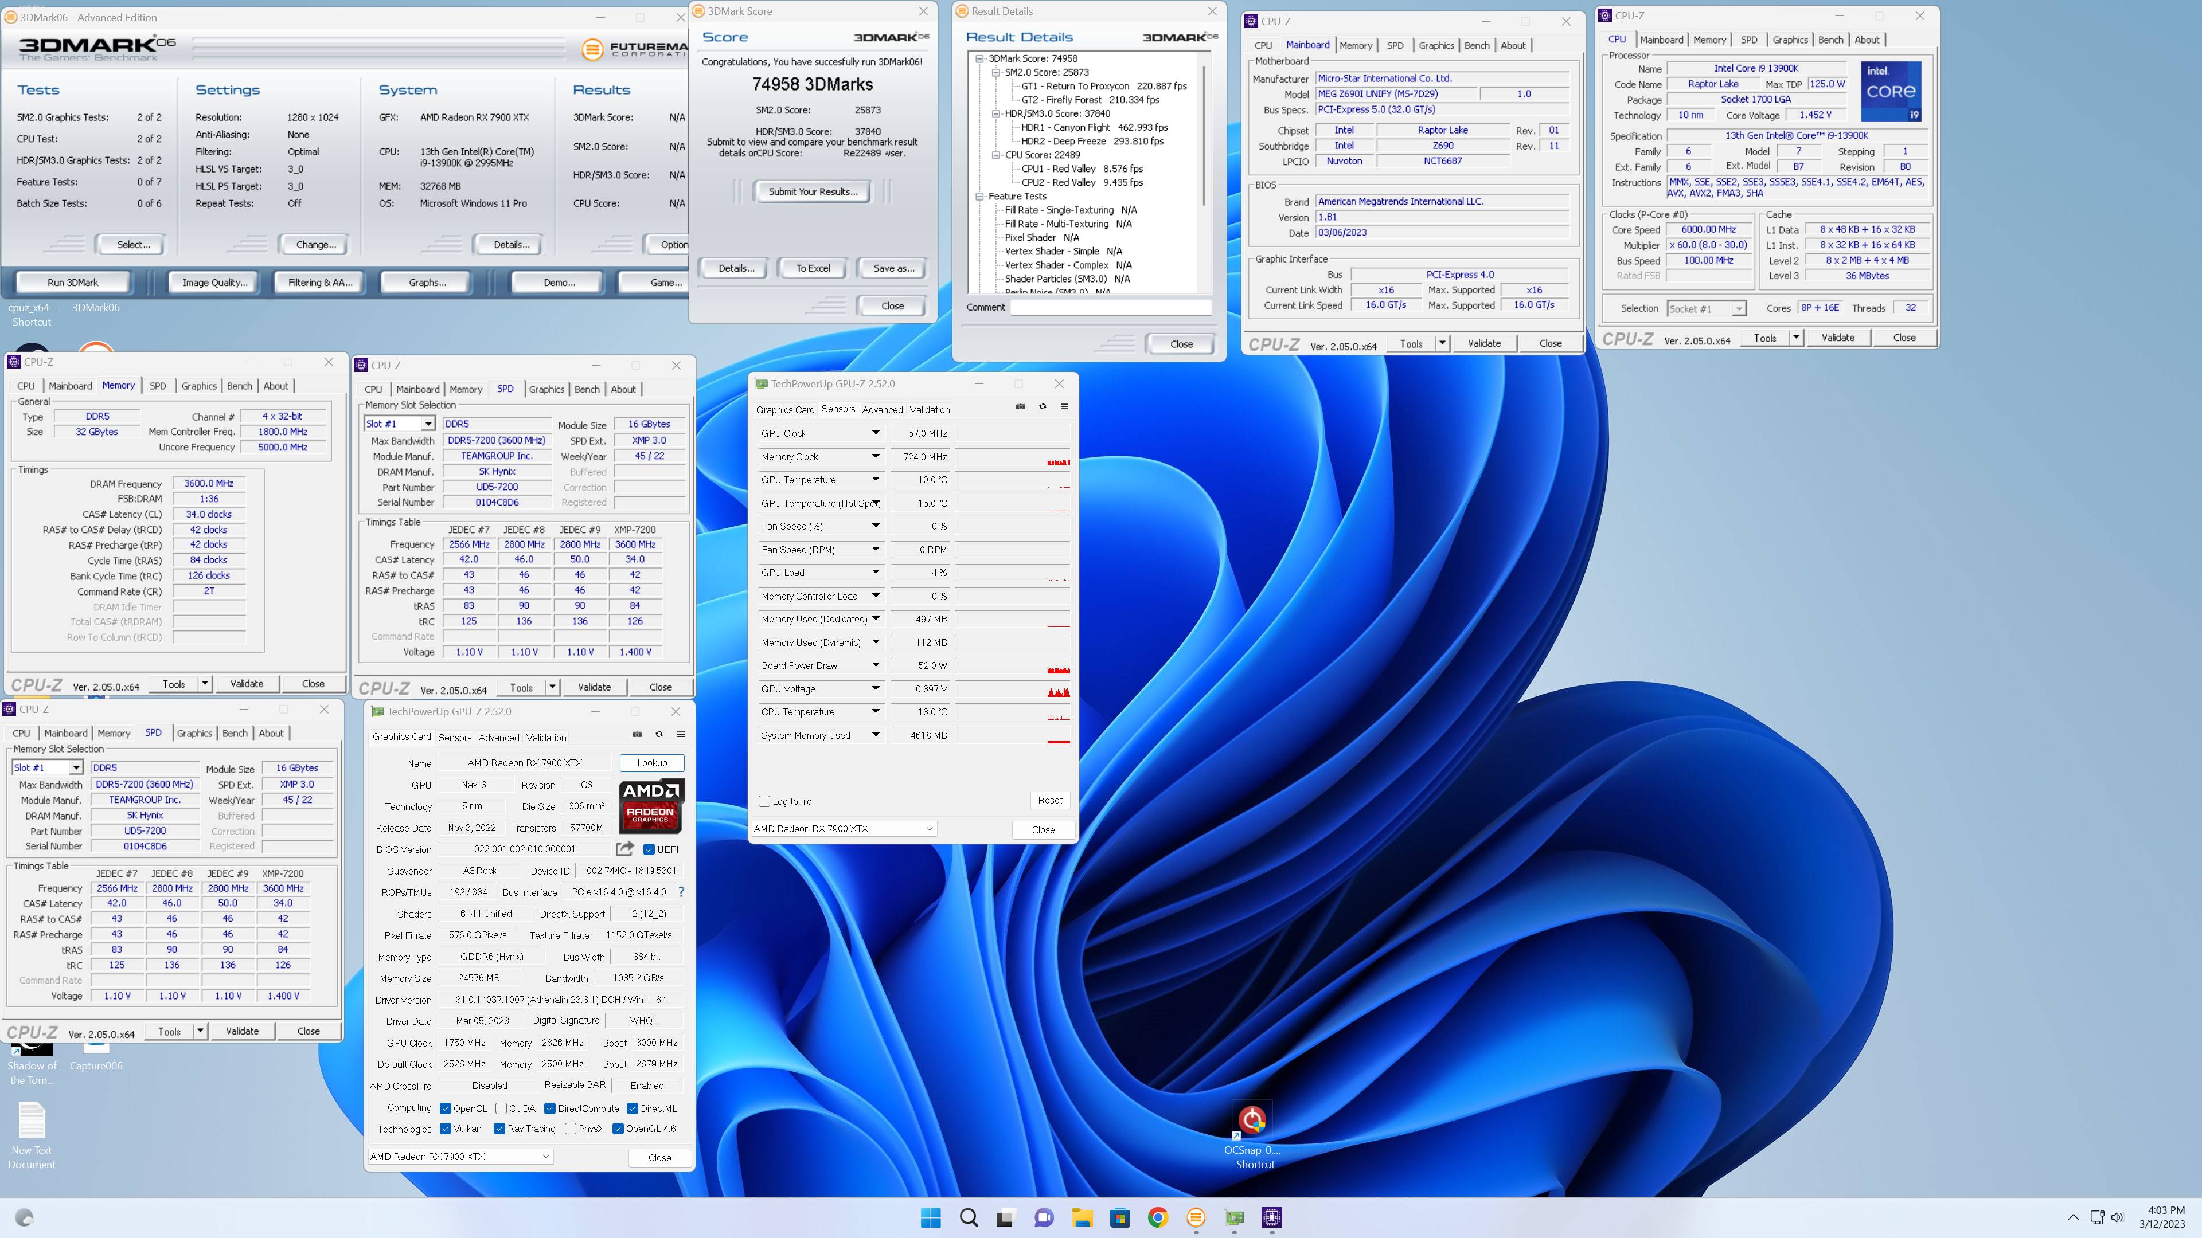Image resolution: width=2202 pixels, height=1238 pixels.
Task: Toggle Ray Tracing checkbox
Action: (x=499, y=1129)
